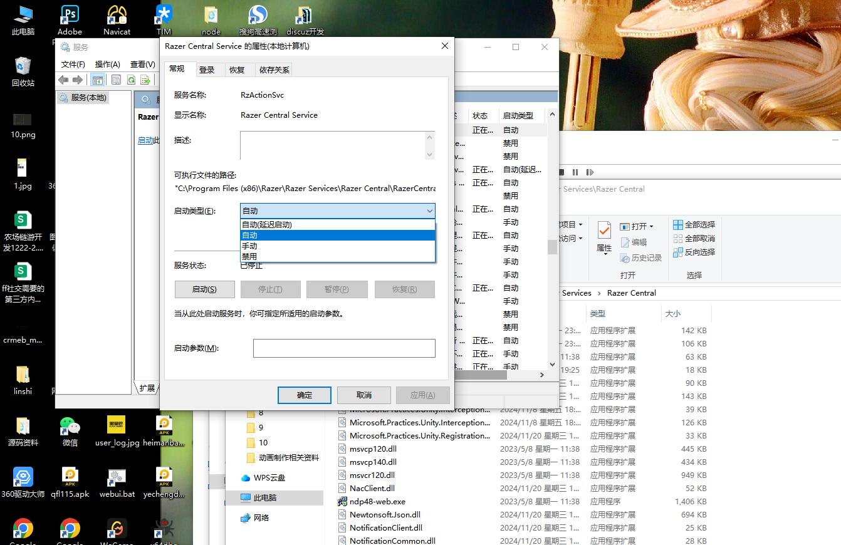841x545 pixels.
Task: Click the 描述 description text box
Action: point(332,145)
